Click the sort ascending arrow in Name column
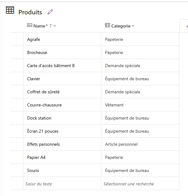Viewport: 188px width, 196px height. pyautogui.click(x=51, y=26)
